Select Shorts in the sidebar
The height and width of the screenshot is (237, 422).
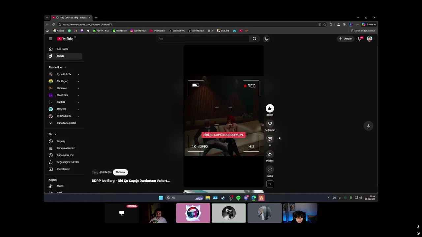point(64,56)
